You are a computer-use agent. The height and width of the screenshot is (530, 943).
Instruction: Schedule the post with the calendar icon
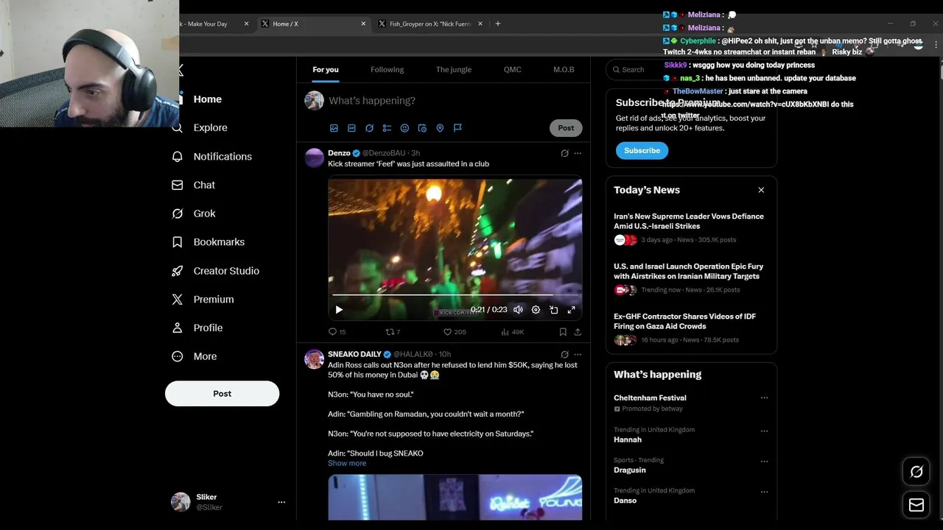coord(422,128)
